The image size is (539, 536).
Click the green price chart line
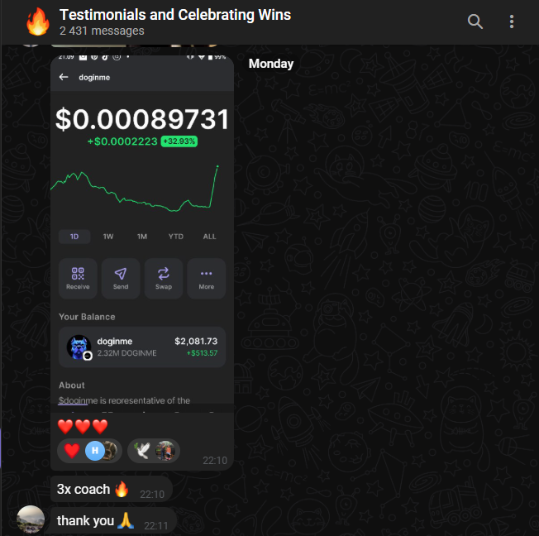[x=135, y=189]
